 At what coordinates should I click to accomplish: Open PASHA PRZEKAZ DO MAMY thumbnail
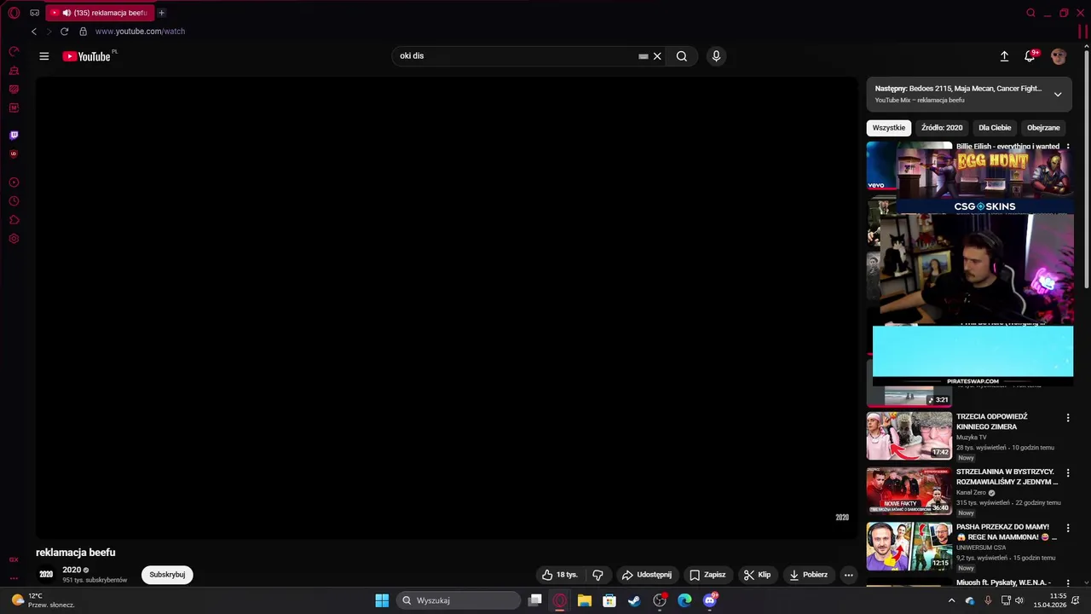(x=909, y=547)
